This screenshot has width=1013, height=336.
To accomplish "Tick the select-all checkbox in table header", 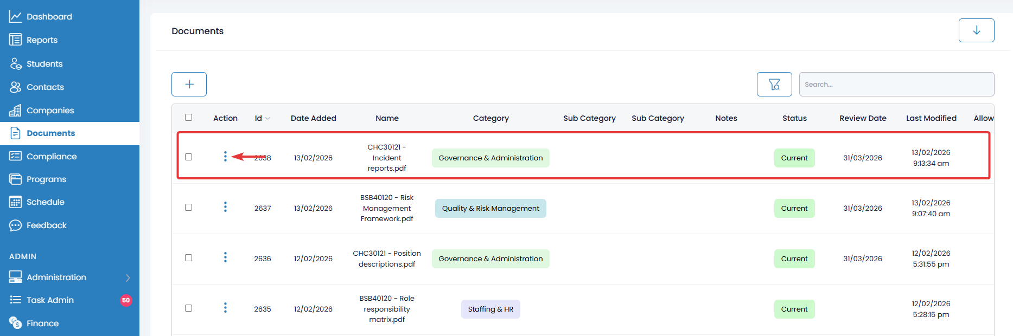I will (x=188, y=118).
